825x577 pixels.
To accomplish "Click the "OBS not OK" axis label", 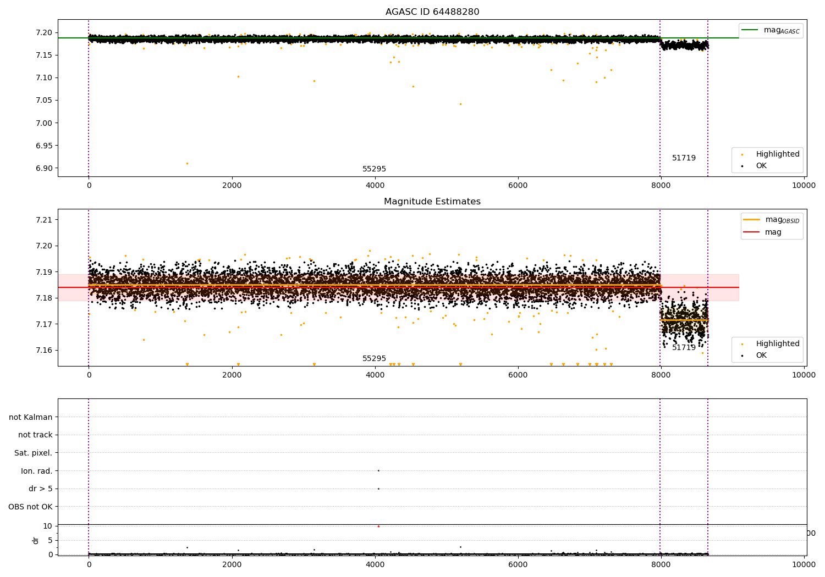I will point(31,507).
